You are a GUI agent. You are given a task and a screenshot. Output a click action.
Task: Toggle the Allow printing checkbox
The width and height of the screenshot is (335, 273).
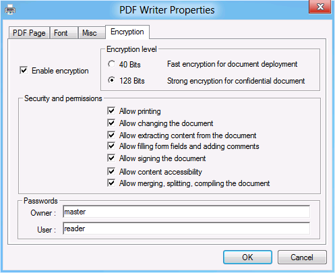[x=111, y=111]
